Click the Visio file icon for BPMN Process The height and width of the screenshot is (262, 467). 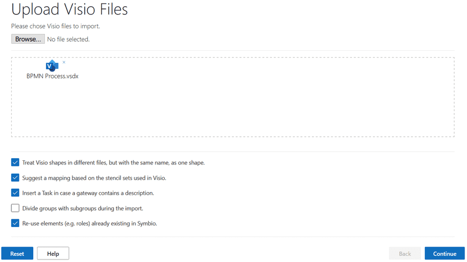[x=52, y=66]
